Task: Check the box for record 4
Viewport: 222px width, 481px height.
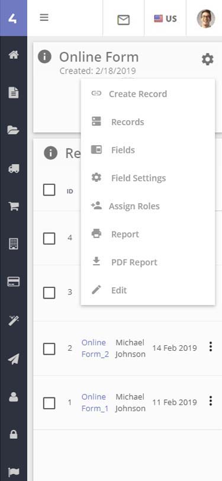Action: [49, 238]
